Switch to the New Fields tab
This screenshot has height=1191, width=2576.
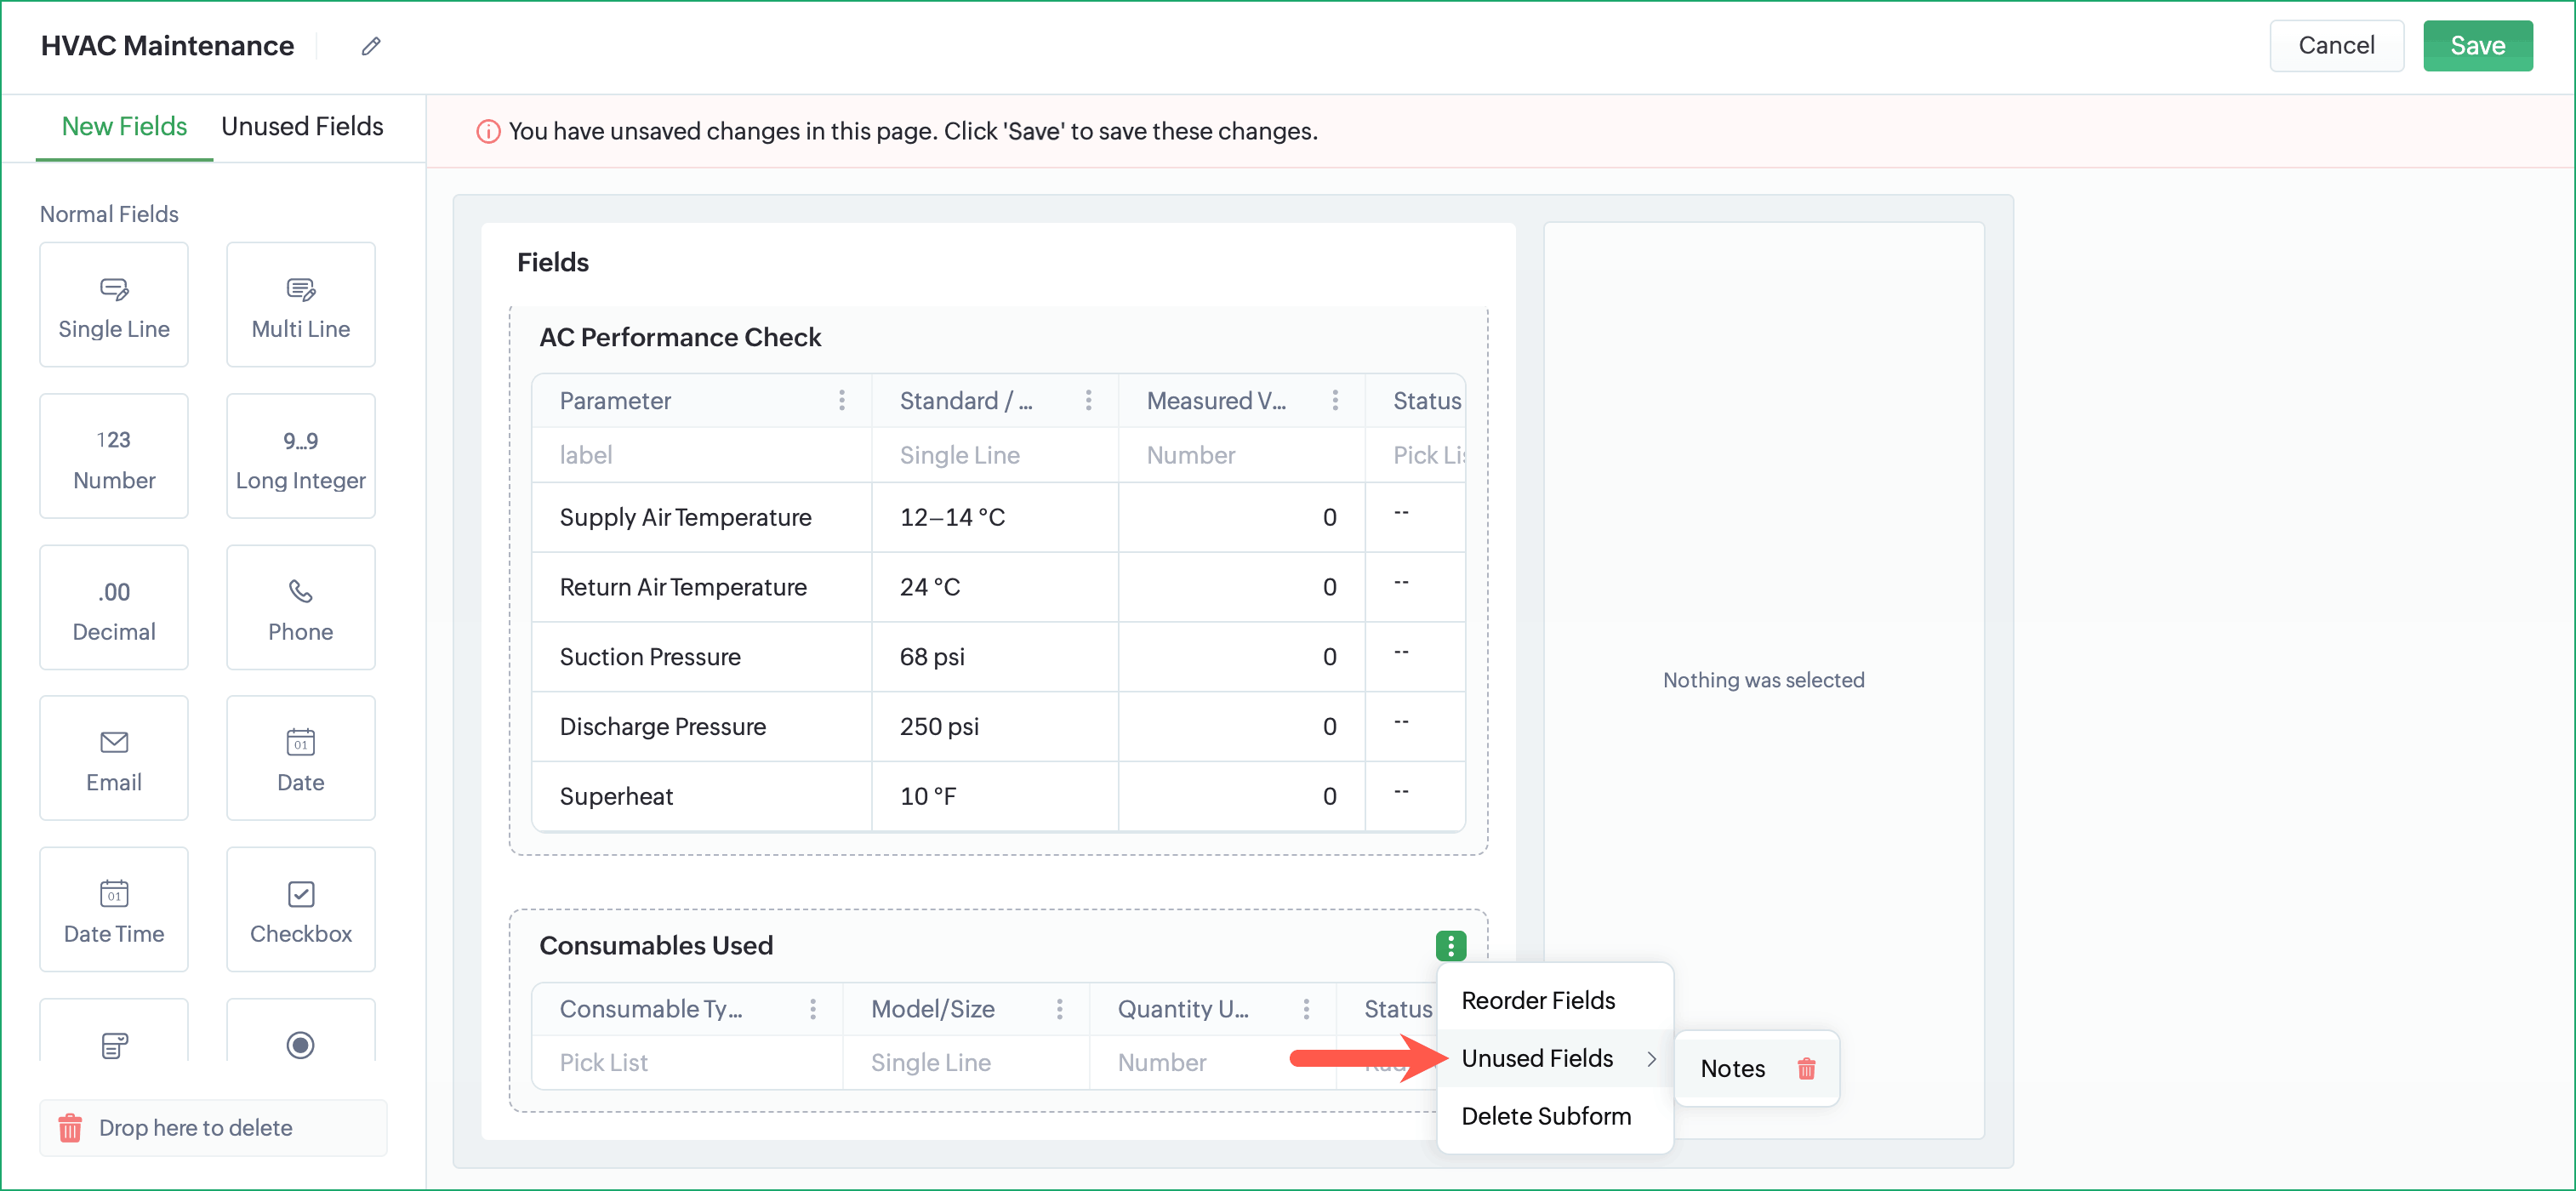pyautogui.click(x=124, y=127)
